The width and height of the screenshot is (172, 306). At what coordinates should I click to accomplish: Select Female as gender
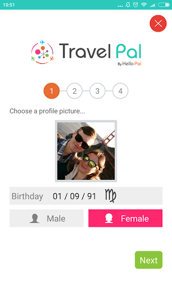(x=125, y=218)
